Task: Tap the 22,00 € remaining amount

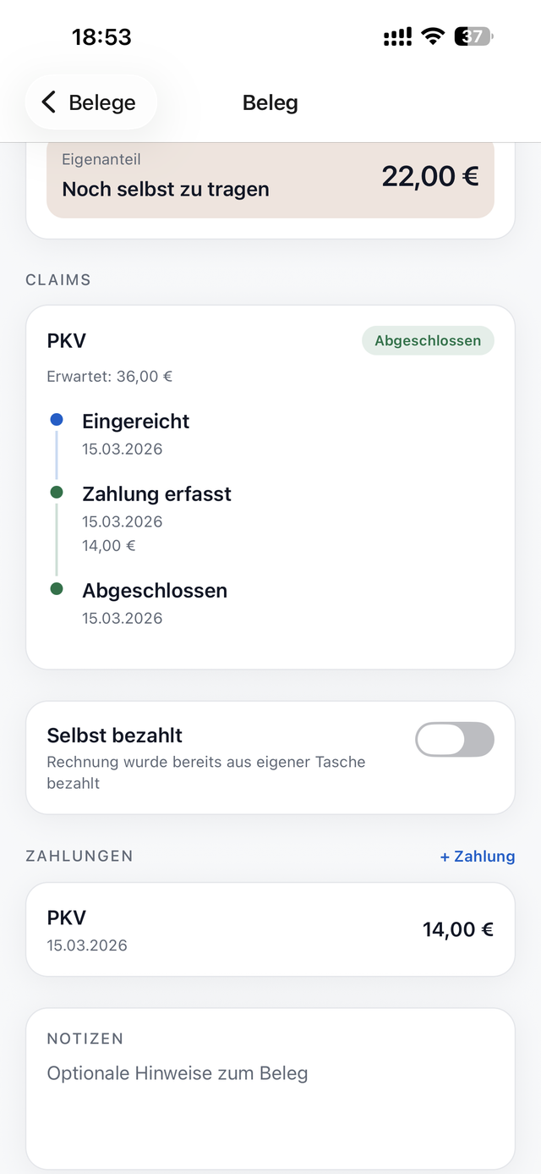Action: coord(429,176)
